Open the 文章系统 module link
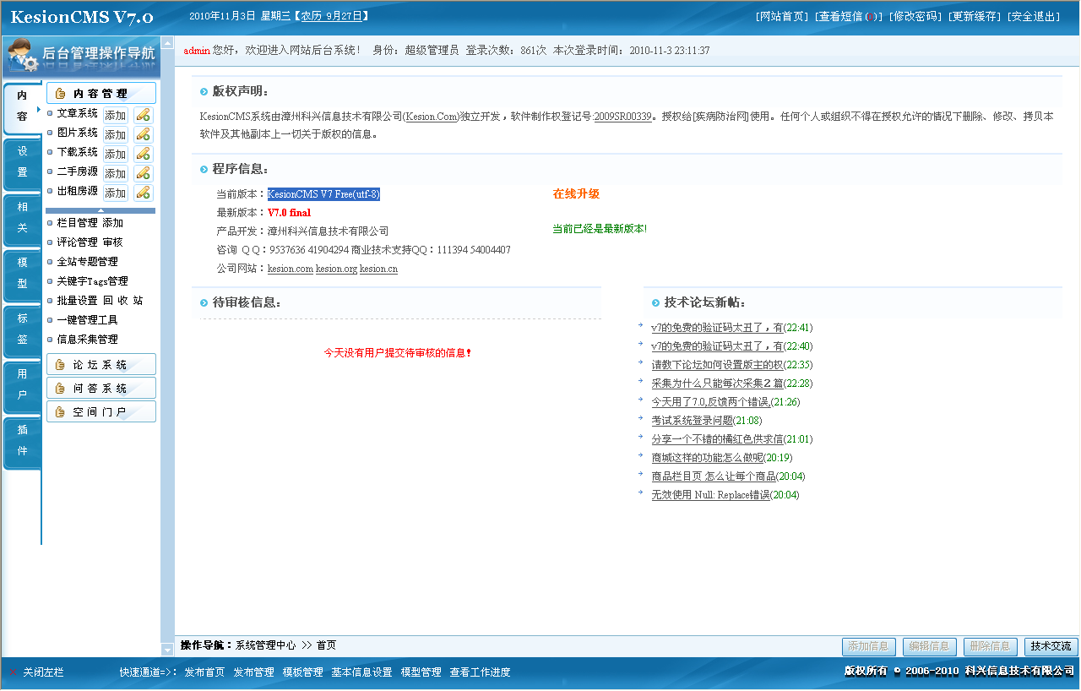This screenshot has height=691, width=1081. pos(77,113)
